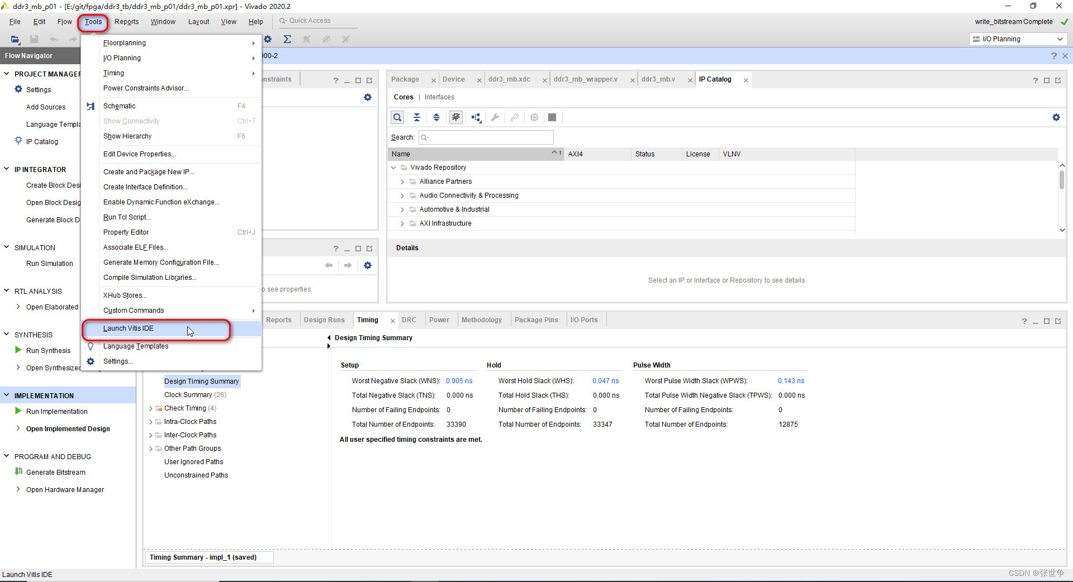This screenshot has height=582, width=1073.
Task: Click the chip compatible families icon
Action: [x=534, y=117]
